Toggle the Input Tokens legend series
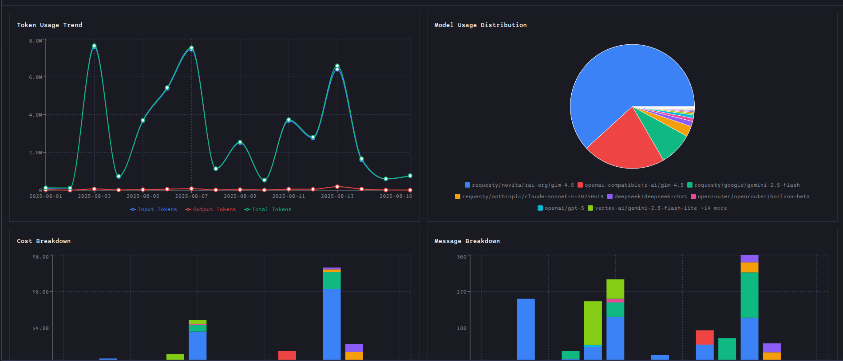The image size is (843, 361). [153, 209]
